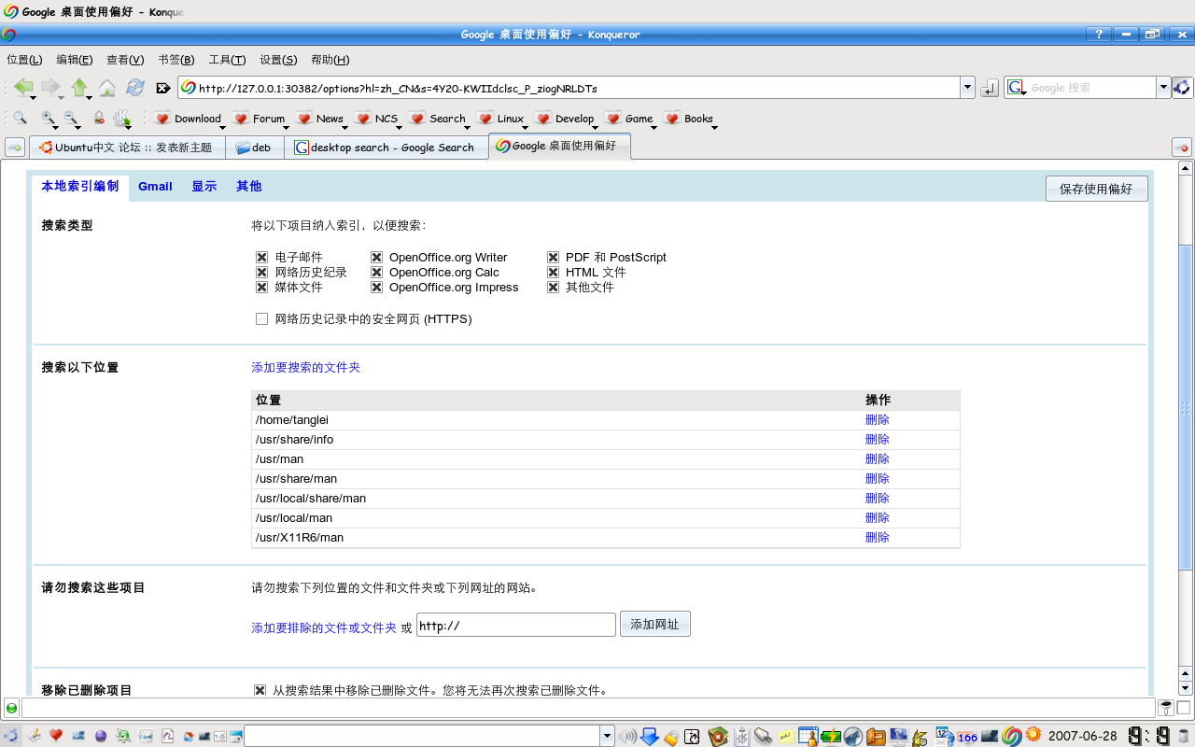
Task: Click the Konqueror throbber icon beside the search bar
Action: click(x=1183, y=88)
